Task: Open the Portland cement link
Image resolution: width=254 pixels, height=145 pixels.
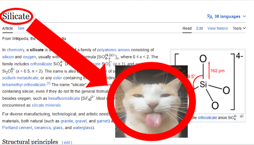Action: pyautogui.click(x=17, y=128)
